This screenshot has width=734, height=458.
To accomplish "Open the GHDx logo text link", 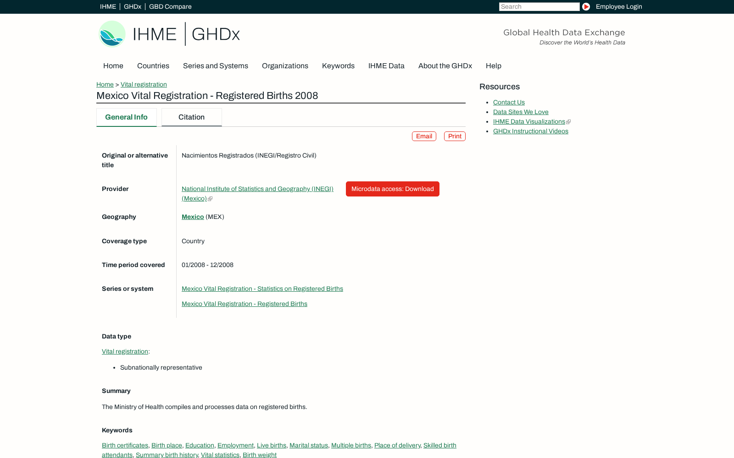I will (x=216, y=34).
